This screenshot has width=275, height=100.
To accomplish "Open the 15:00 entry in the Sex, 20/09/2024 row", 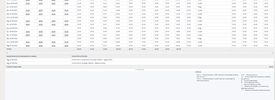I will 28,10.
